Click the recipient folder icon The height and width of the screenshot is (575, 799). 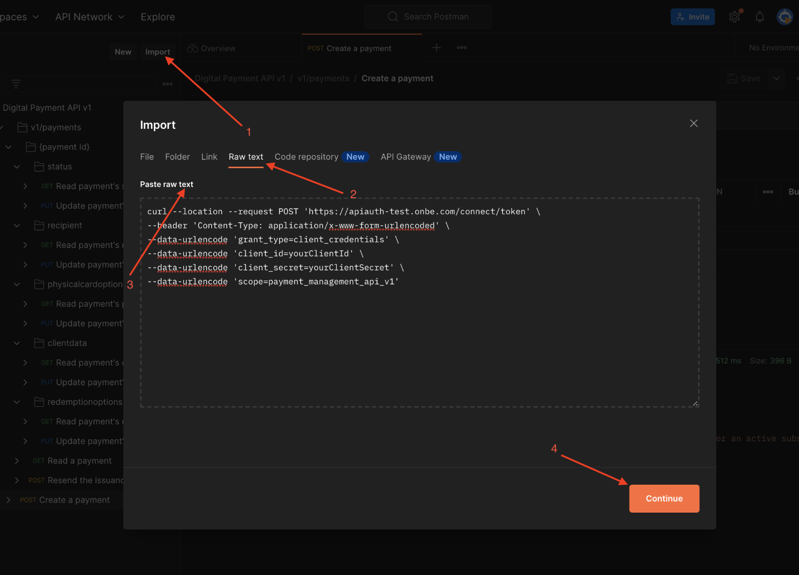coord(39,226)
